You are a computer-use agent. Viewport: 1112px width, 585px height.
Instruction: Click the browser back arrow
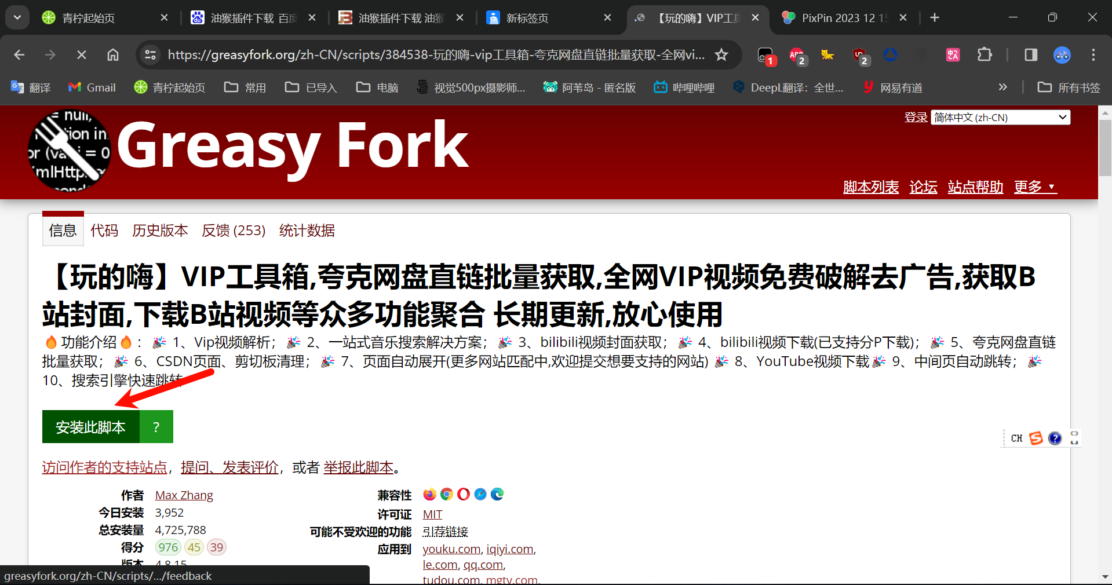tap(19, 55)
